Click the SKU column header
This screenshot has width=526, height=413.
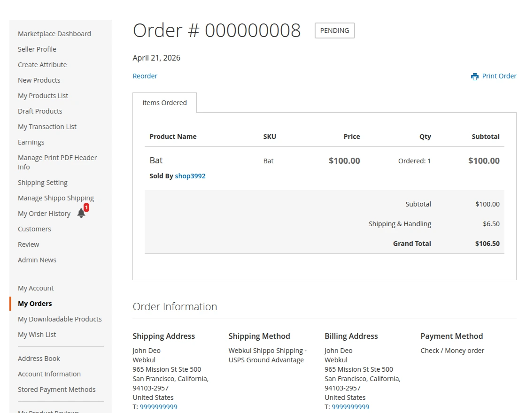click(x=270, y=137)
